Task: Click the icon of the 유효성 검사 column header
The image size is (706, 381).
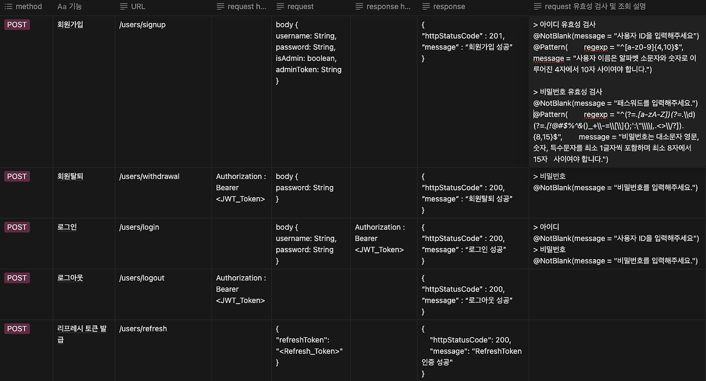Action: point(538,7)
